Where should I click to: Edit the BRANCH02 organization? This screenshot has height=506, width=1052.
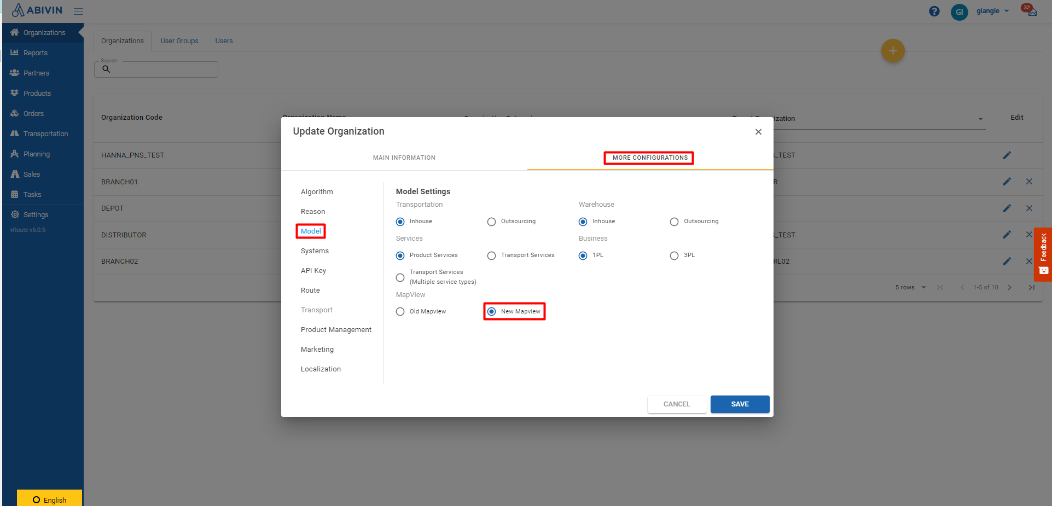click(x=1007, y=261)
